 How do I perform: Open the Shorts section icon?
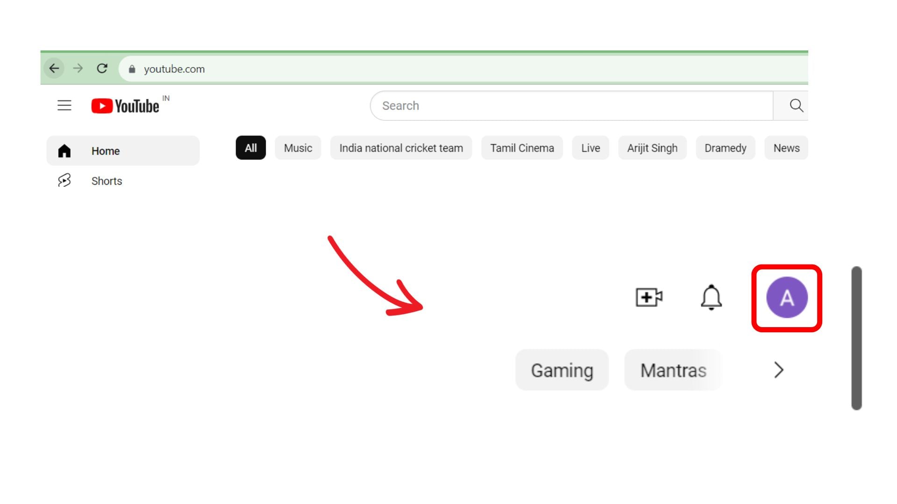[x=65, y=181]
